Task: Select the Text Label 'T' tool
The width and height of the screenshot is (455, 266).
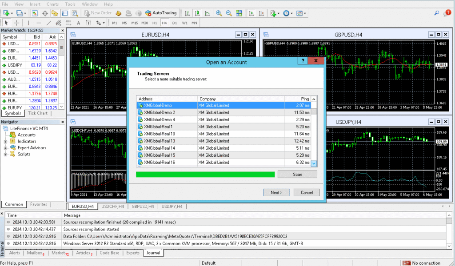Action: [x=88, y=23]
